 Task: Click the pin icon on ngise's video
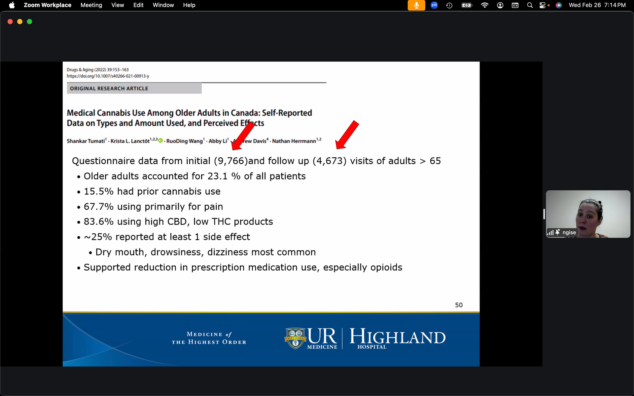pos(558,232)
